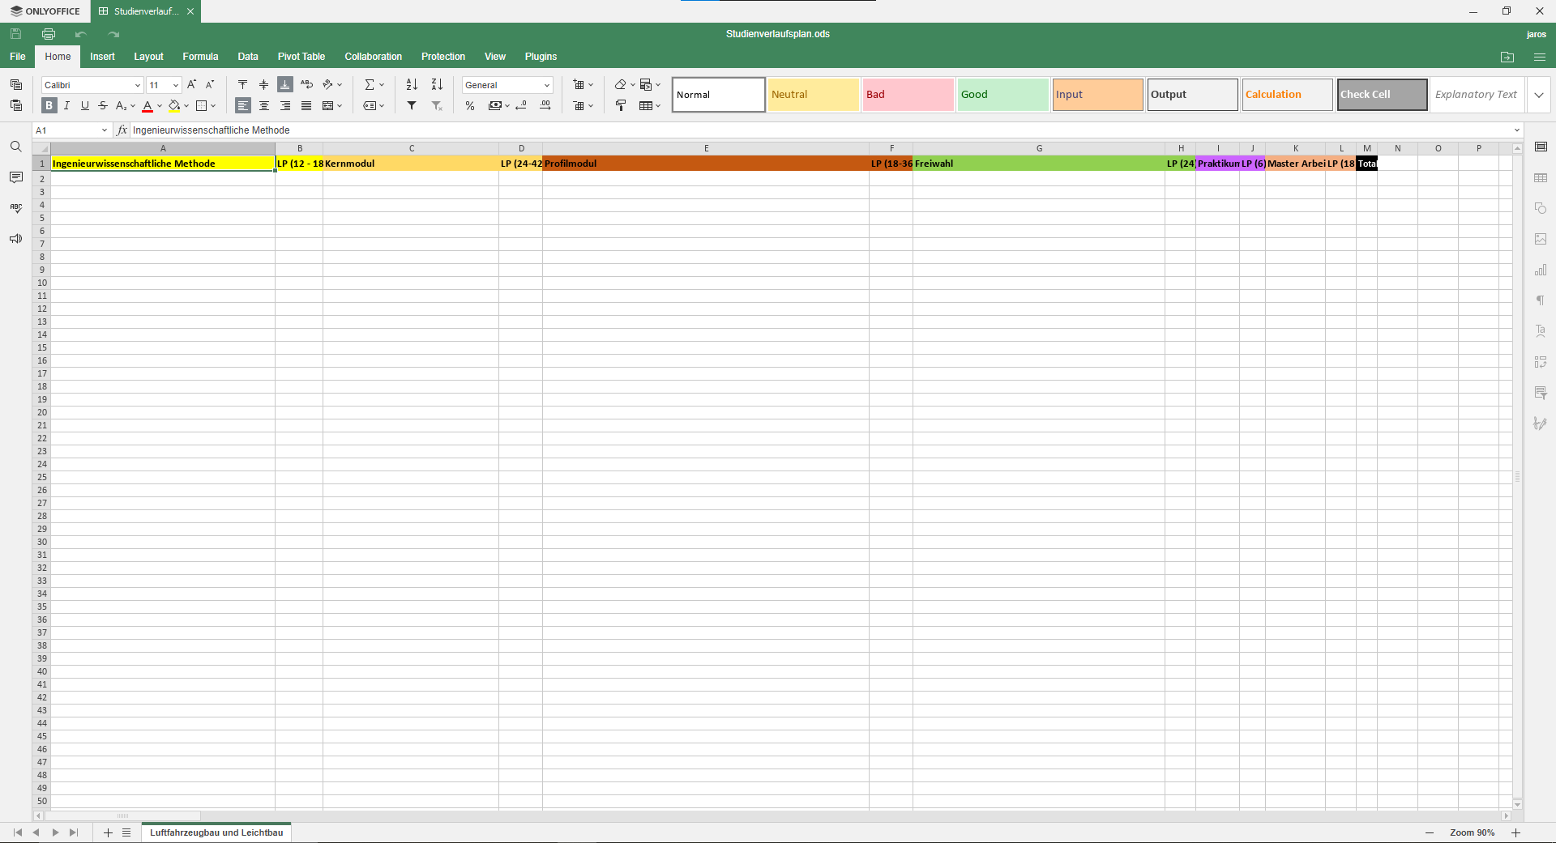Decrease font size icon

[x=210, y=84]
